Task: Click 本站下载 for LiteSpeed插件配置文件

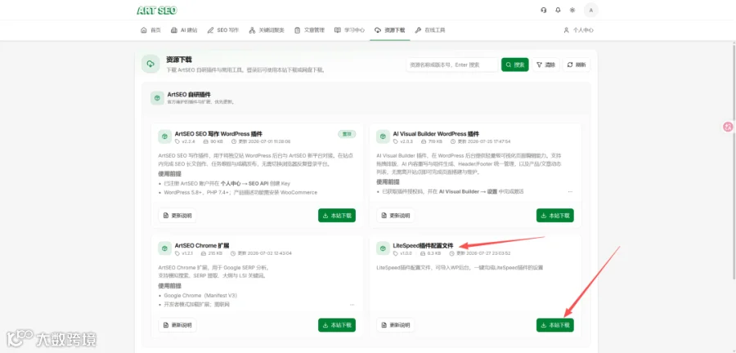Action: 555,325
